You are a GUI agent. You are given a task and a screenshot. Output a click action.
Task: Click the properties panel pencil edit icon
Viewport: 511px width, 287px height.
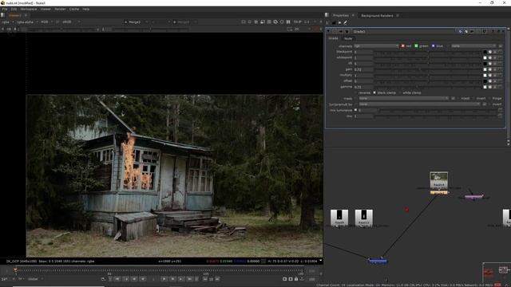[x=345, y=22]
